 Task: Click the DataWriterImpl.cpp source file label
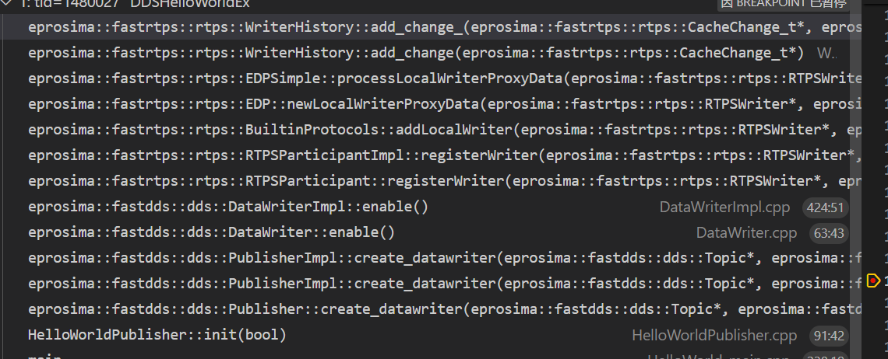724,207
